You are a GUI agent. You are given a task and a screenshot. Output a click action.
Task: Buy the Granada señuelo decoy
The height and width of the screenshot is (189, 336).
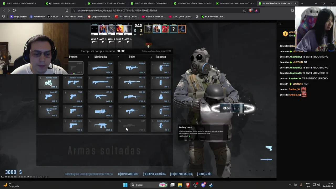[x=161, y=125]
